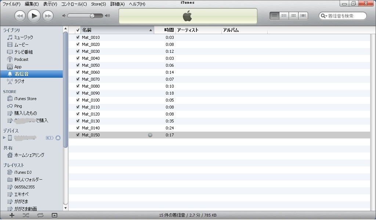The height and width of the screenshot is (220, 376).
Task: Uncheck Mat_0030 checkbox
Action: [x=78, y=51]
